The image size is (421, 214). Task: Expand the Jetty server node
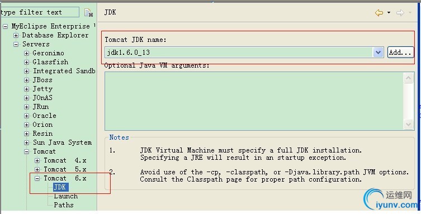[x=27, y=89]
